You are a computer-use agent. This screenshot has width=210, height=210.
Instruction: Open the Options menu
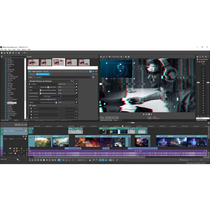23,50
